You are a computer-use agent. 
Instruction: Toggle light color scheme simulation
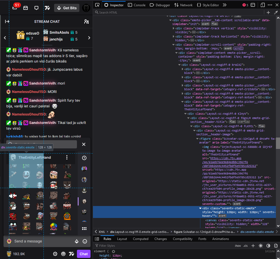[x=261, y=246]
